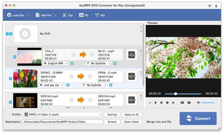This screenshot has height=134, width=224.
Task: Click the My DVD disc thumbnail
Action: pyautogui.click(x=25, y=34)
